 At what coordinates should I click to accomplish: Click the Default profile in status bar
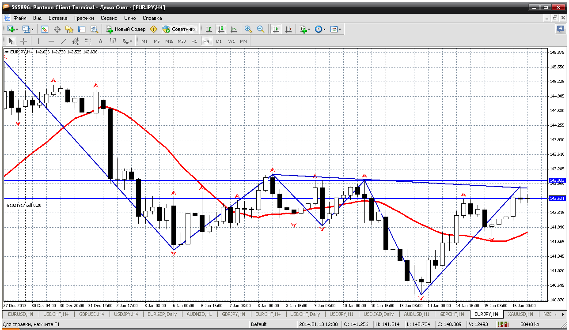click(x=259, y=324)
